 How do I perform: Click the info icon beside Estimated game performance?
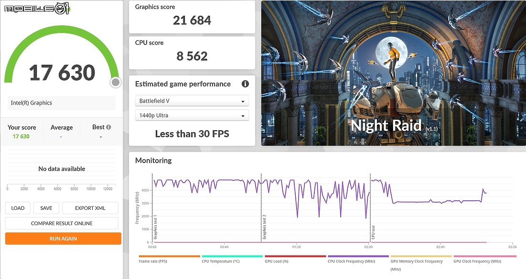tap(245, 84)
